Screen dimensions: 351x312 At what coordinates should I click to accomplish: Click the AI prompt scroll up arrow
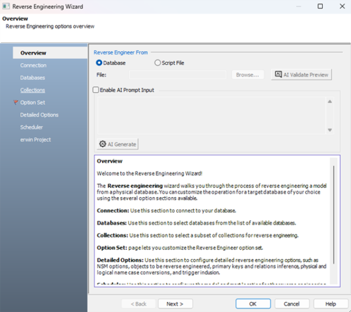(330, 102)
